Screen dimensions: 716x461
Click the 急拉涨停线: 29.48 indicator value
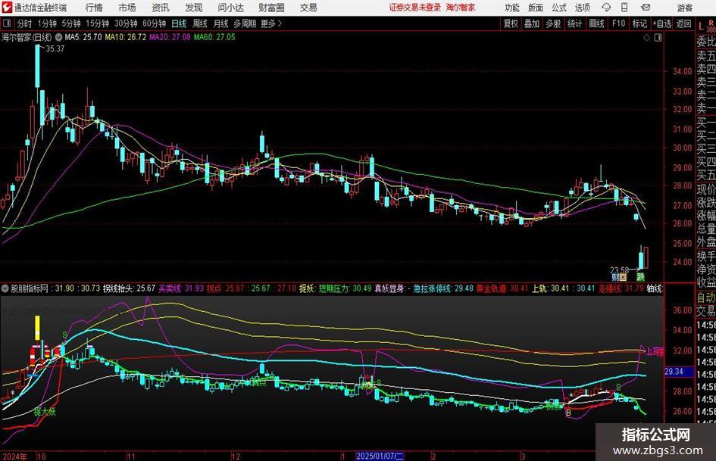pos(443,288)
